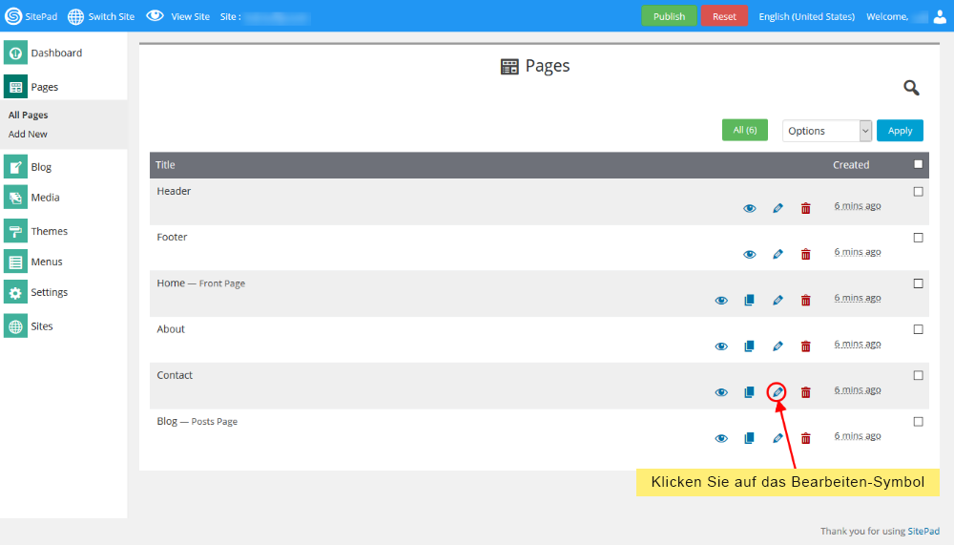This screenshot has height=545, width=954.
Task: Open the Settings menu label
Action: click(50, 292)
